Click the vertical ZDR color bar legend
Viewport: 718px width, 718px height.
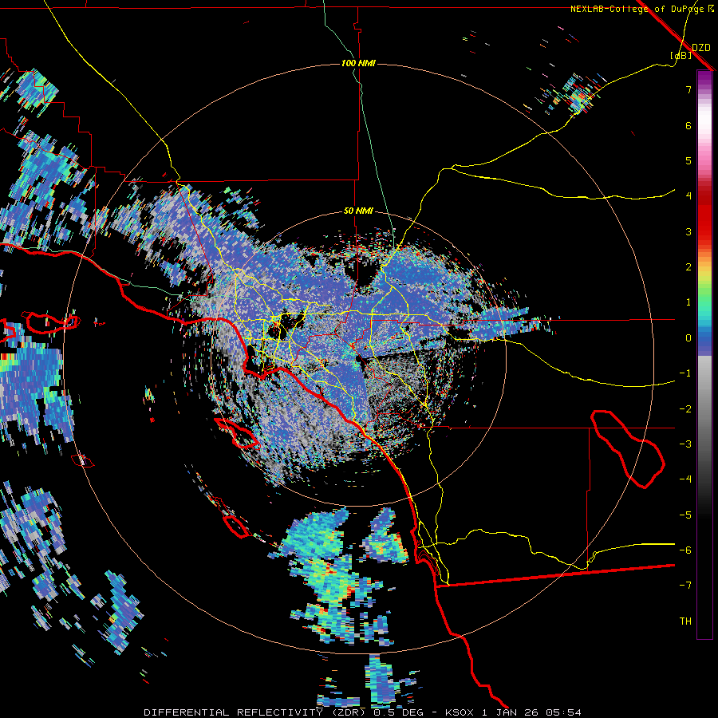pos(704,354)
